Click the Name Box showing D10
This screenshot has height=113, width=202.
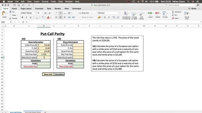click(x=5, y=22)
